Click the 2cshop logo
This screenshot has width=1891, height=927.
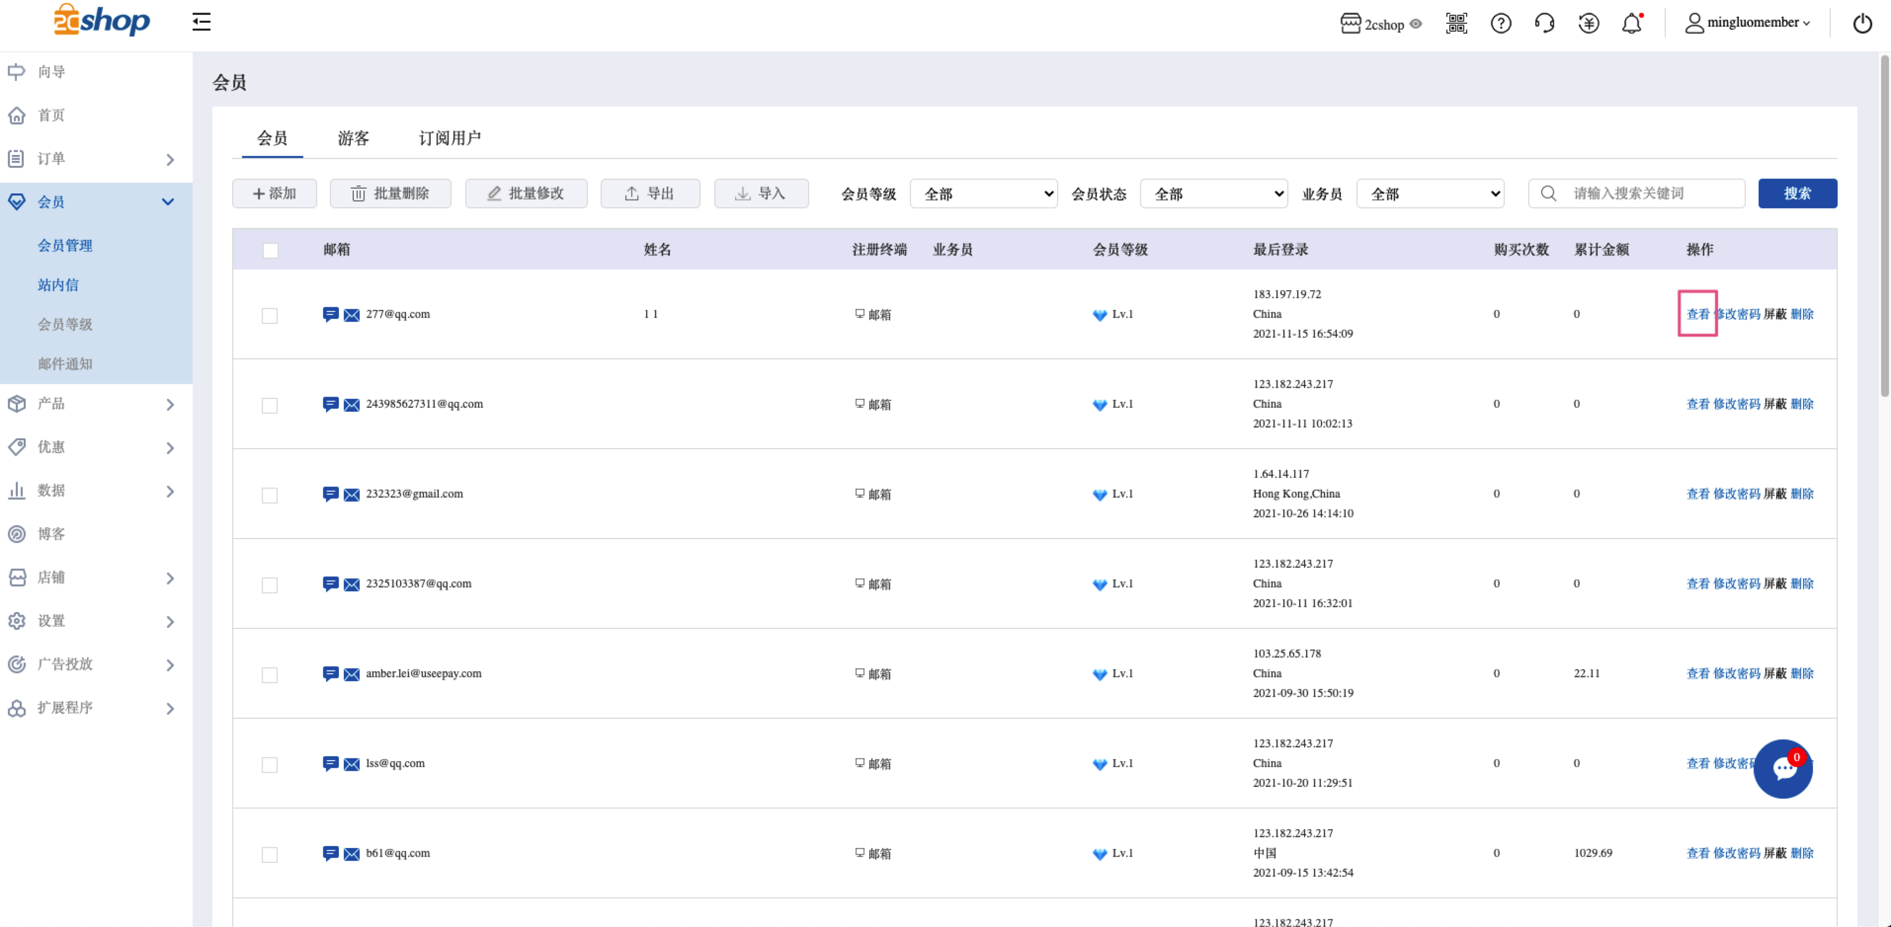101,20
